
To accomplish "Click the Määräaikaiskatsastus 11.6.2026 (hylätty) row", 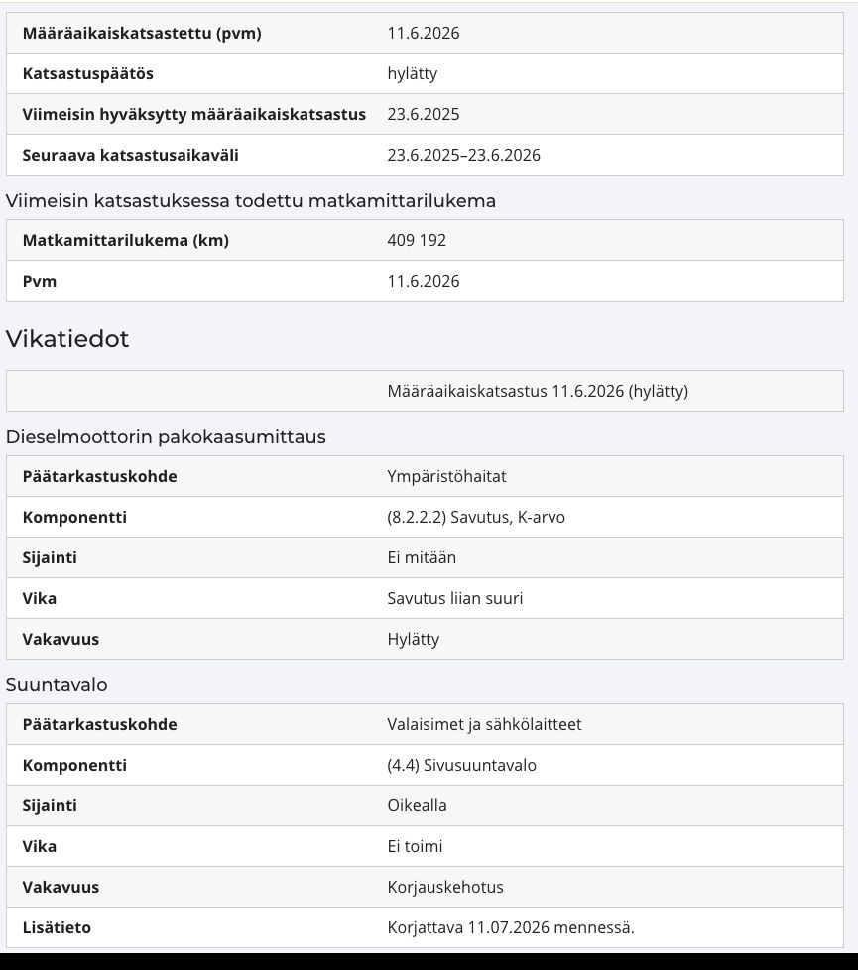I will [x=425, y=391].
